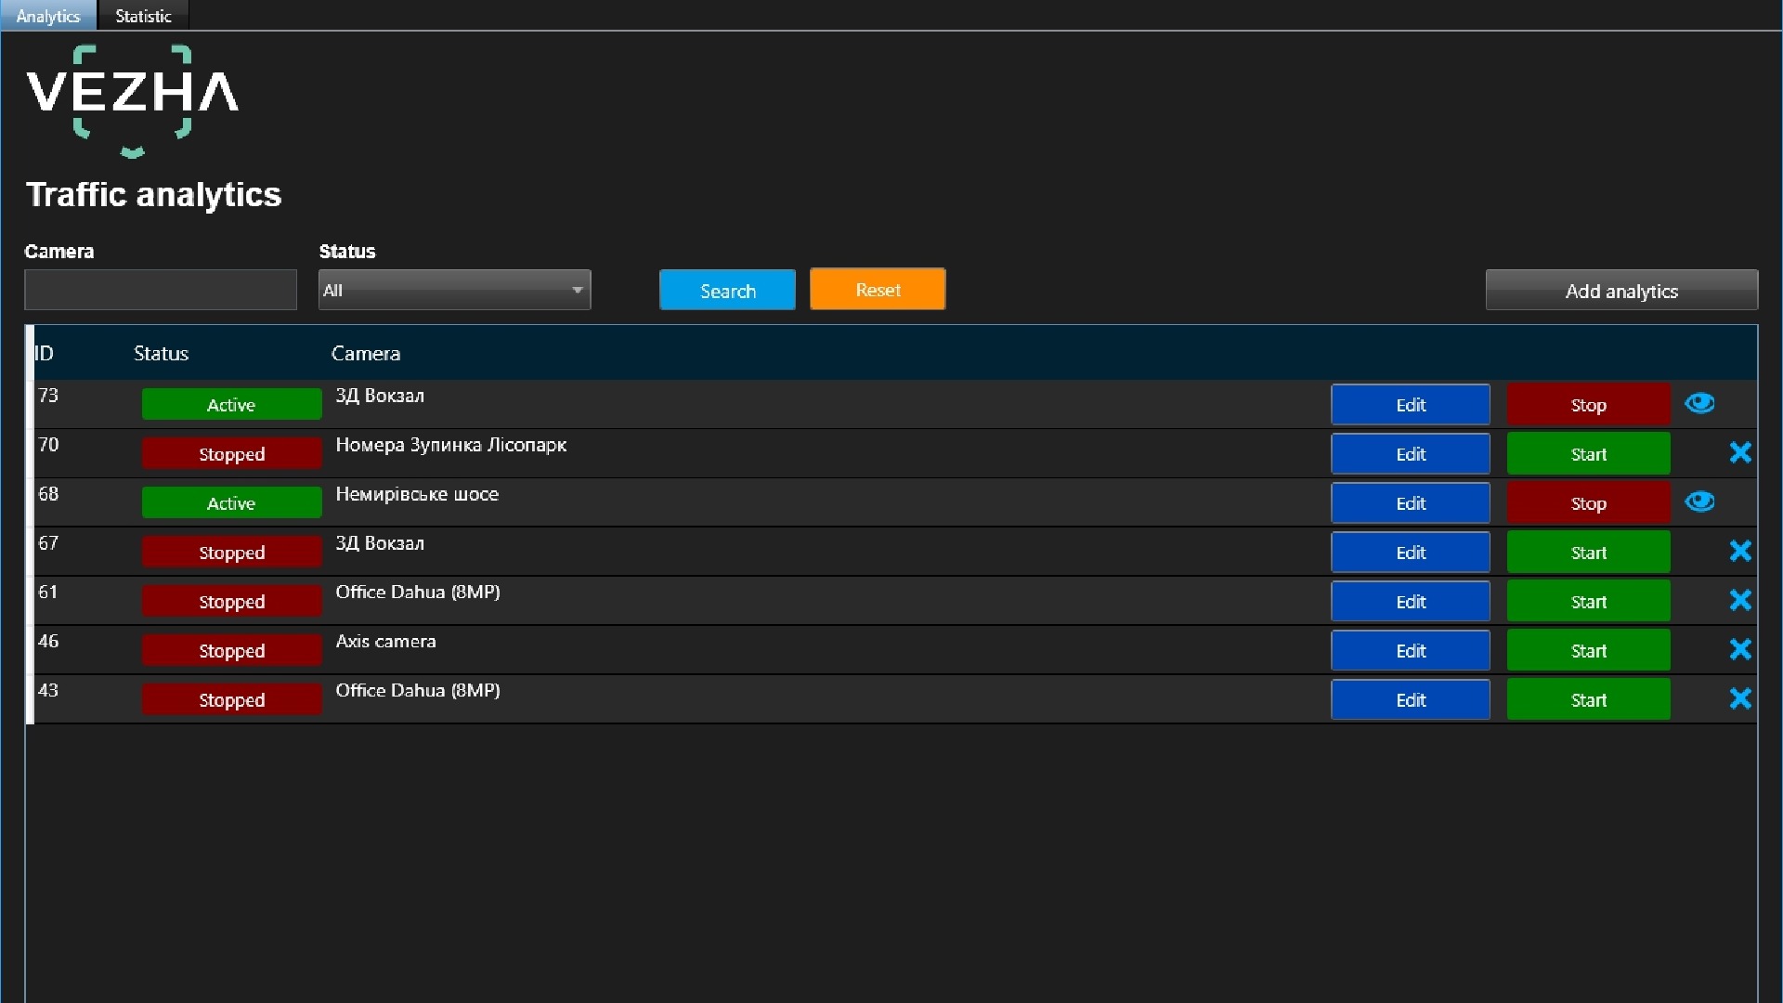Click Active status badge of ID 68
The image size is (1783, 1003).
(x=231, y=502)
